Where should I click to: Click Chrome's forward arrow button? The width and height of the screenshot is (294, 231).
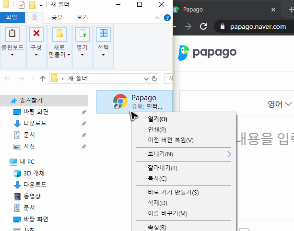pos(188,27)
